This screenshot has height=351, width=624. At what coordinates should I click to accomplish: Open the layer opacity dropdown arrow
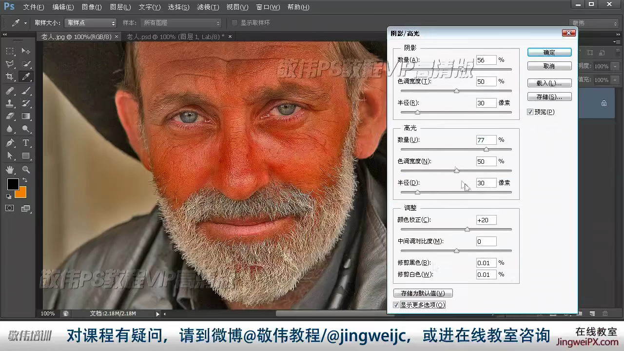tap(615, 66)
